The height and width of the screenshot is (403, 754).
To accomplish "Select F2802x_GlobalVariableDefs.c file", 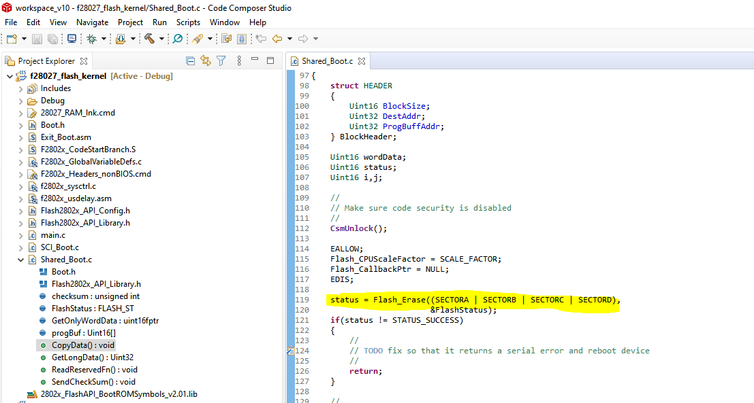I will [91, 162].
